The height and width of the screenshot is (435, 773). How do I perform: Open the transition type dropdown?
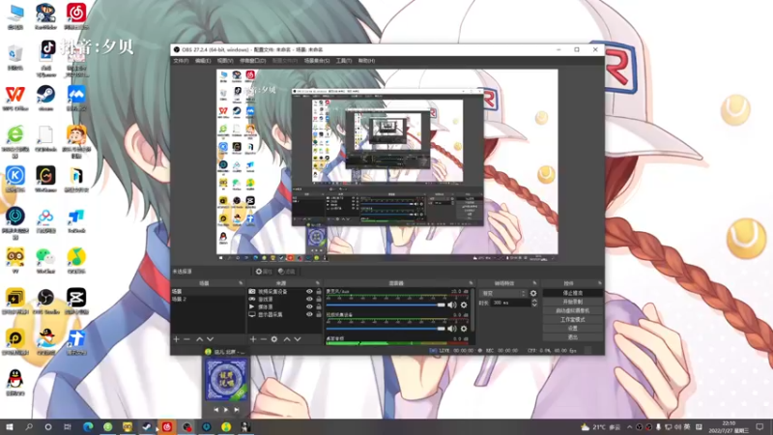tap(502, 293)
